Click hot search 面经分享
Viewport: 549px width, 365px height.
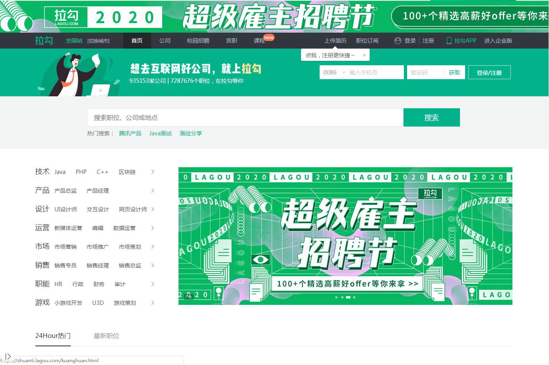(191, 133)
